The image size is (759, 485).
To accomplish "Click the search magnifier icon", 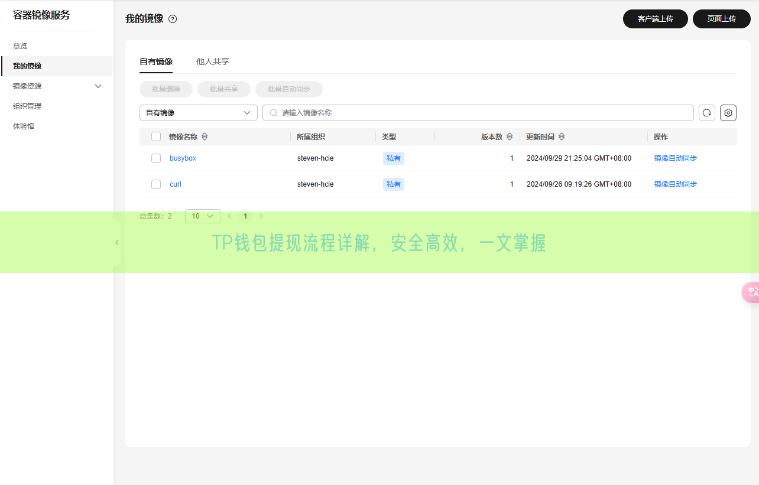I will pos(274,113).
